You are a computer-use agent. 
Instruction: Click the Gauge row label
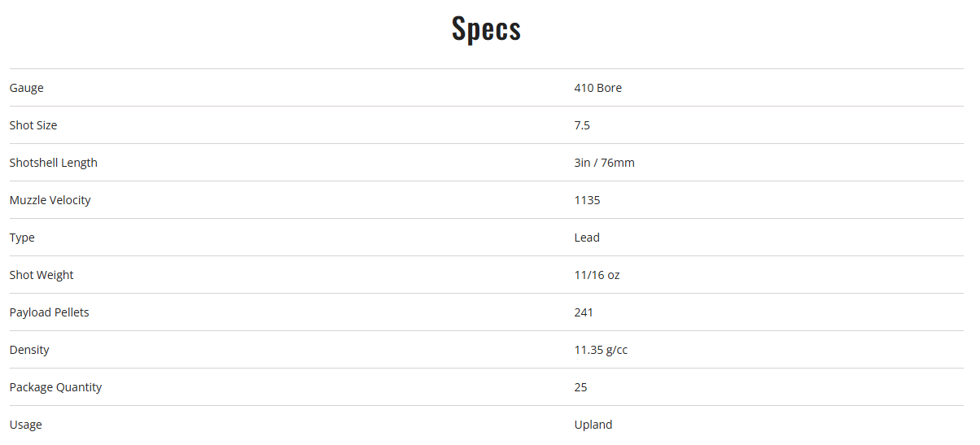coord(27,88)
